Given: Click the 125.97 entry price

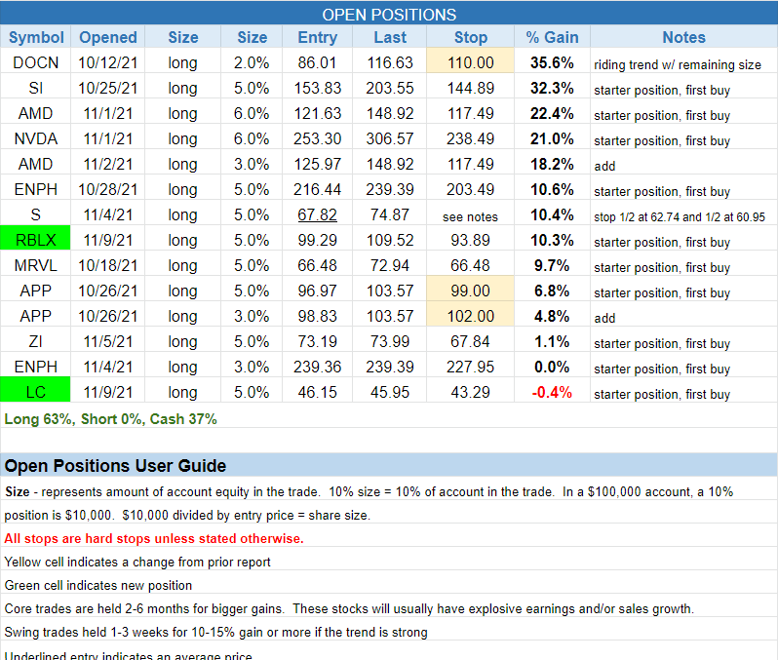Looking at the screenshot, I should pyautogui.click(x=317, y=164).
